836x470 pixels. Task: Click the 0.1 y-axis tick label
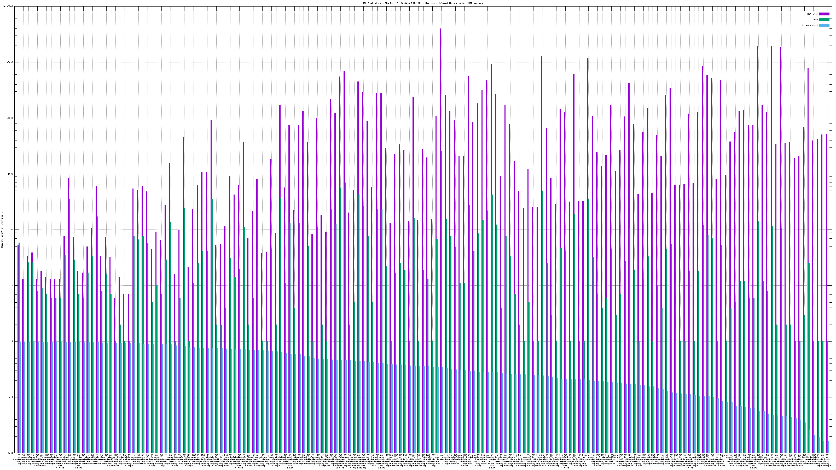(11, 397)
